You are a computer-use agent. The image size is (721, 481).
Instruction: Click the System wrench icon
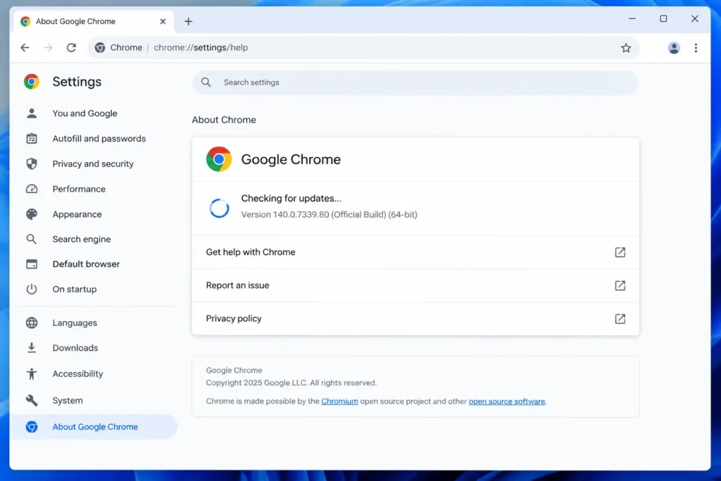(32, 401)
